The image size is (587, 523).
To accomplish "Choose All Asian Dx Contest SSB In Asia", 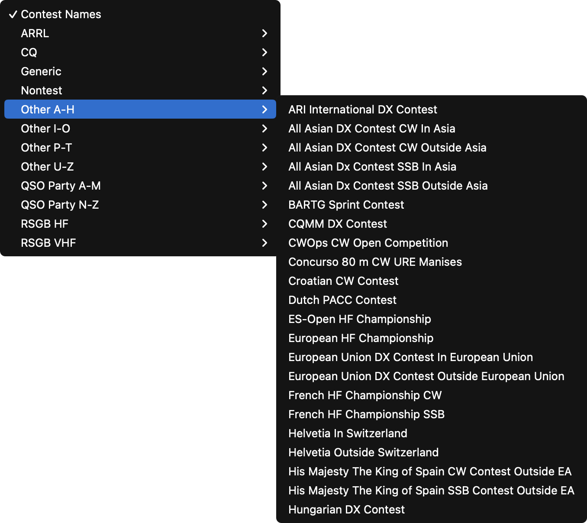I will (432, 167).
